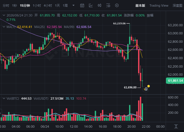Click the 06/24 date label on time axis
Image resolution: width=184 pixels, height=132 pixels.
tap(45, 127)
